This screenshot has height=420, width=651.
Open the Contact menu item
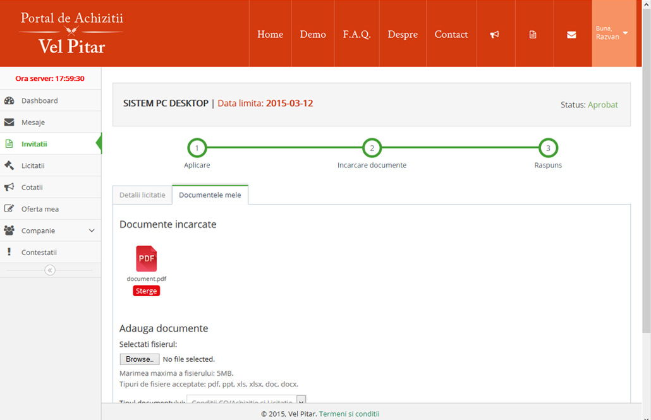pos(451,35)
